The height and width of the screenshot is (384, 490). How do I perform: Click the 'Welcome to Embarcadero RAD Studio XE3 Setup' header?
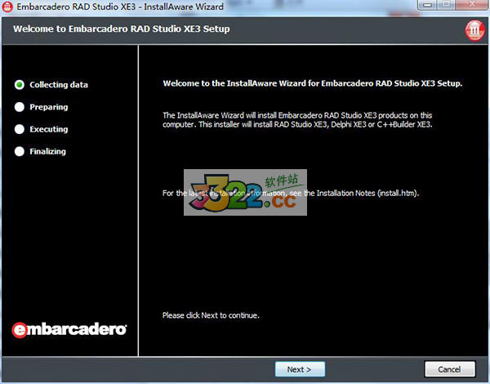tap(121, 29)
